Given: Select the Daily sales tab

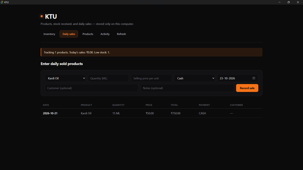Looking at the screenshot, I should [x=69, y=34].
